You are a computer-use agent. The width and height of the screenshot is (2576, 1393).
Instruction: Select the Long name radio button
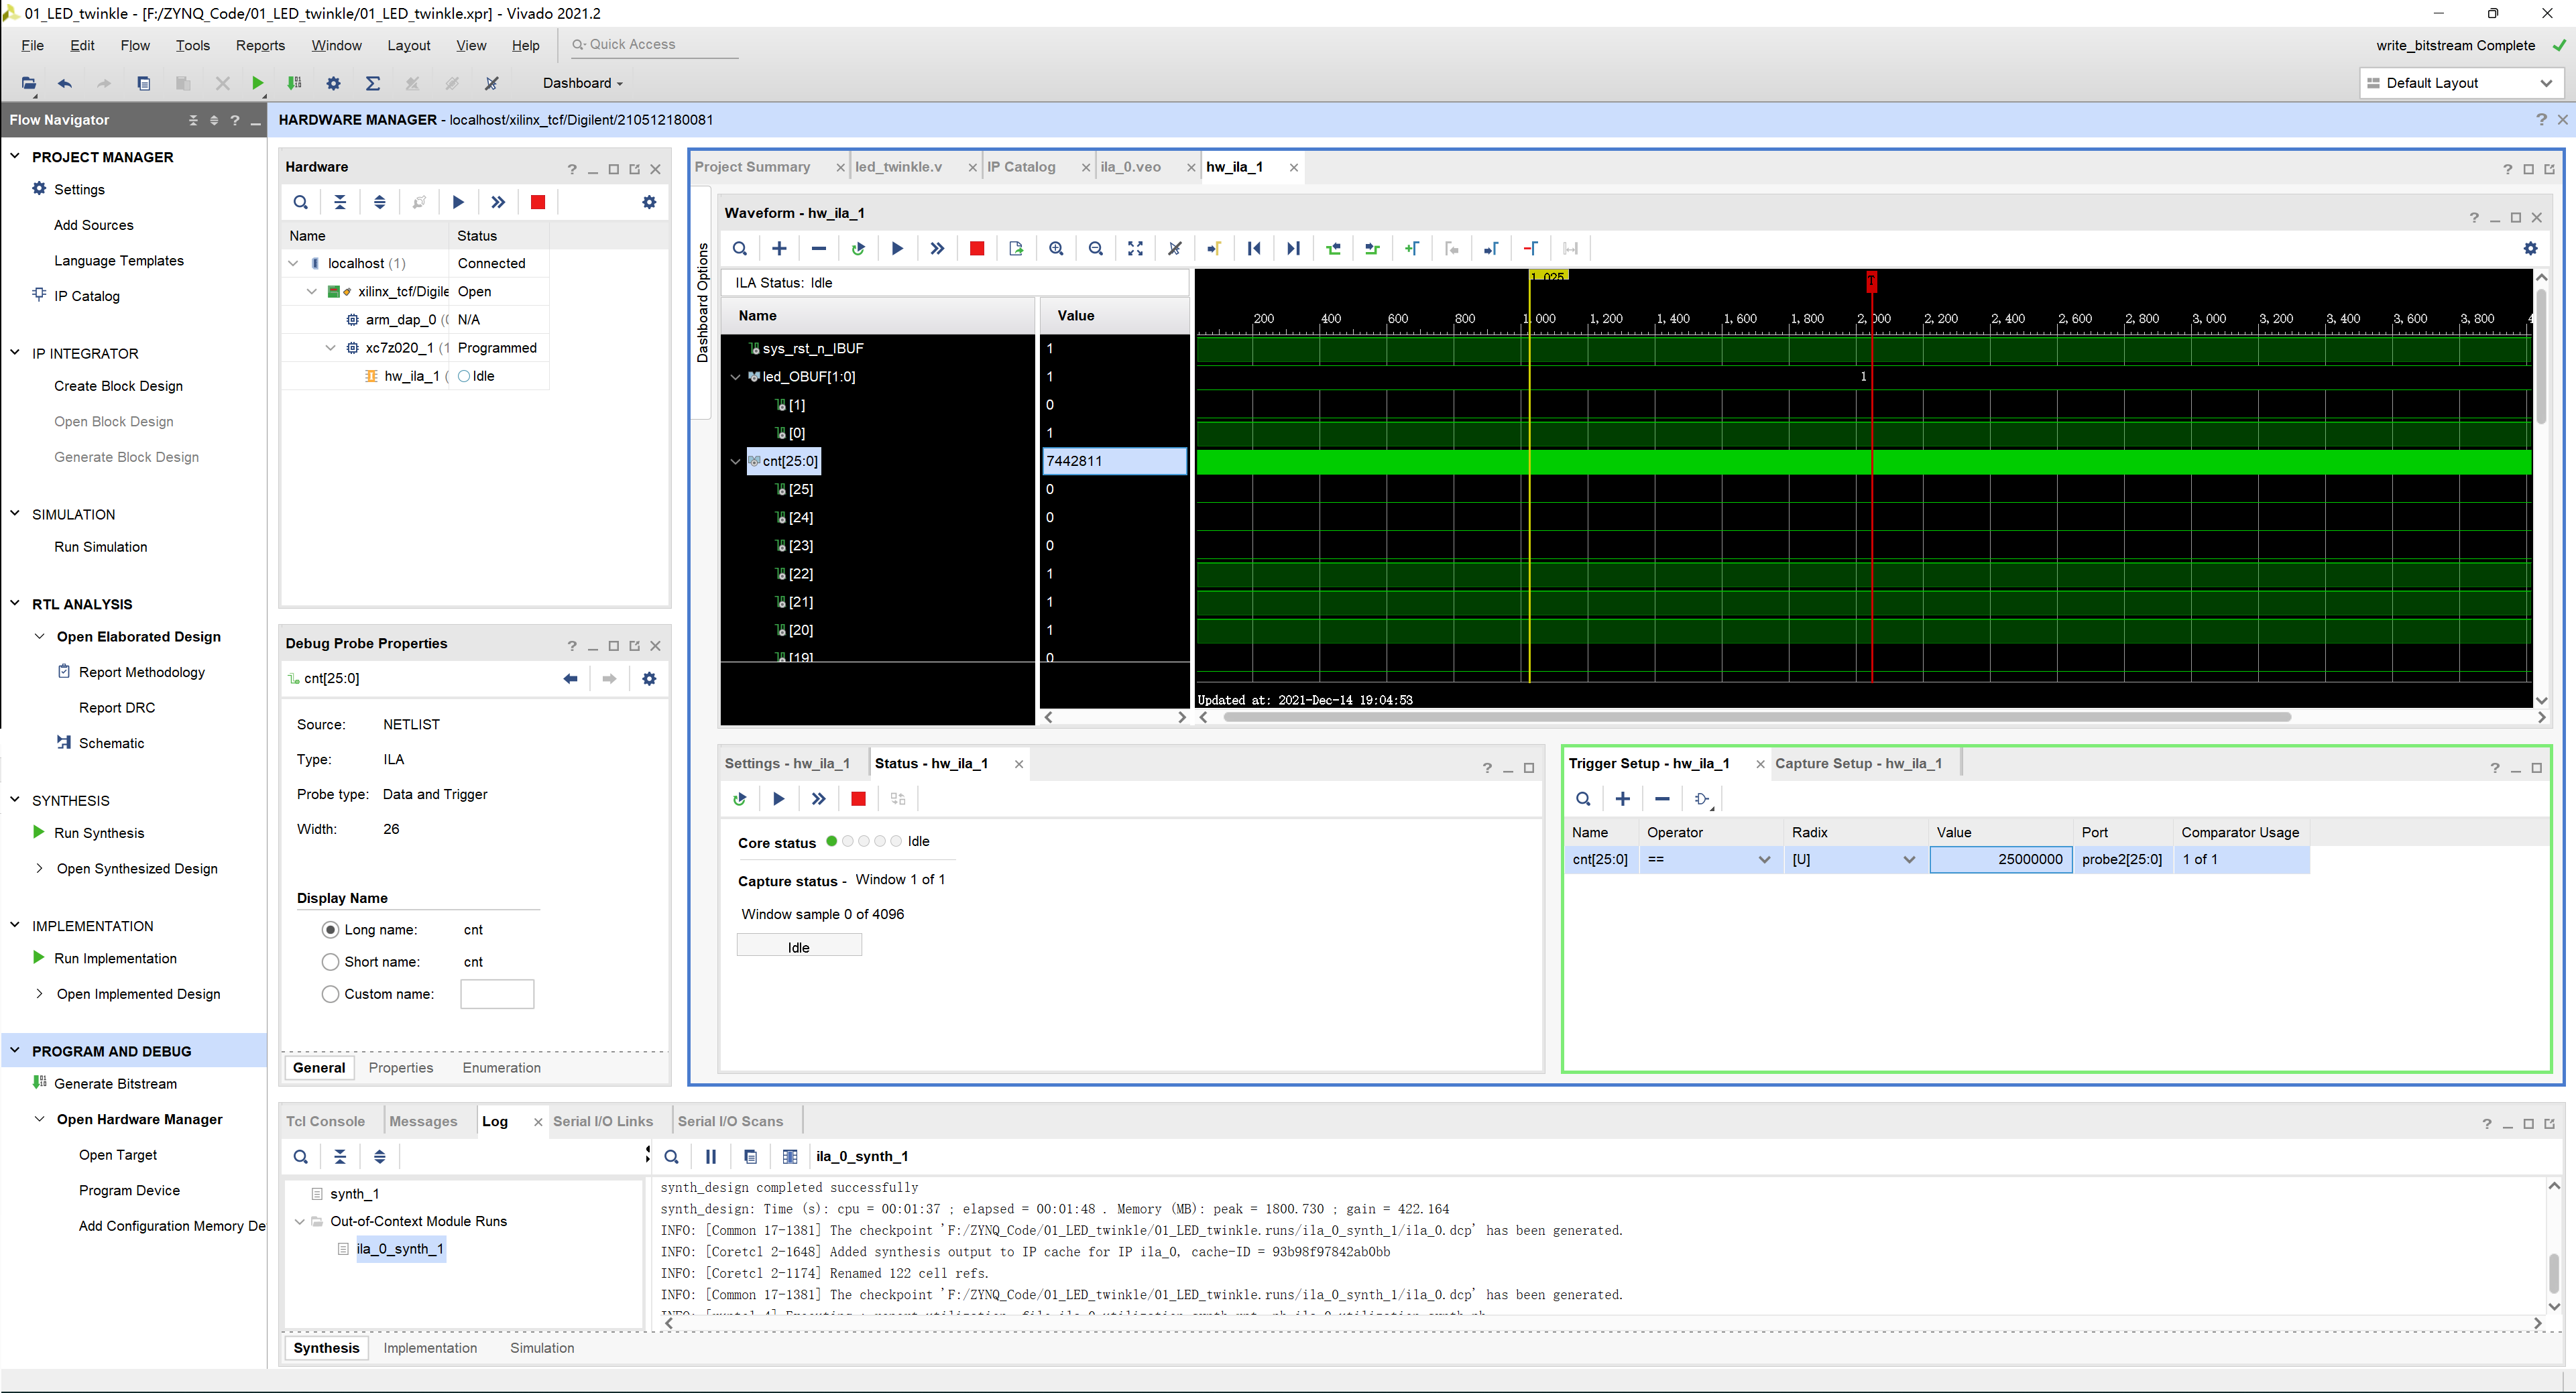click(x=330, y=930)
